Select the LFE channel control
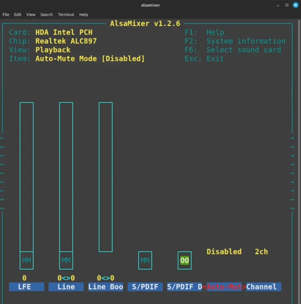Screen dimensions: 301x304 (26, 286)
